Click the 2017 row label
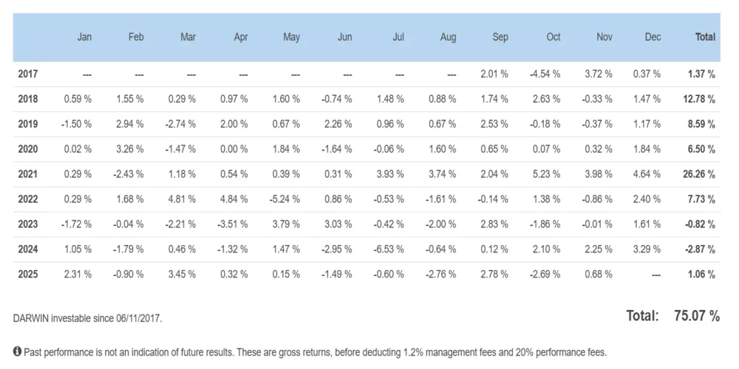Image resolution: width=739 pixels, height=369 pixels. tap(28, 74)
